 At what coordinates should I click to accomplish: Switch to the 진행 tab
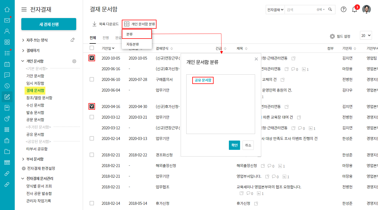click(106, 38)
